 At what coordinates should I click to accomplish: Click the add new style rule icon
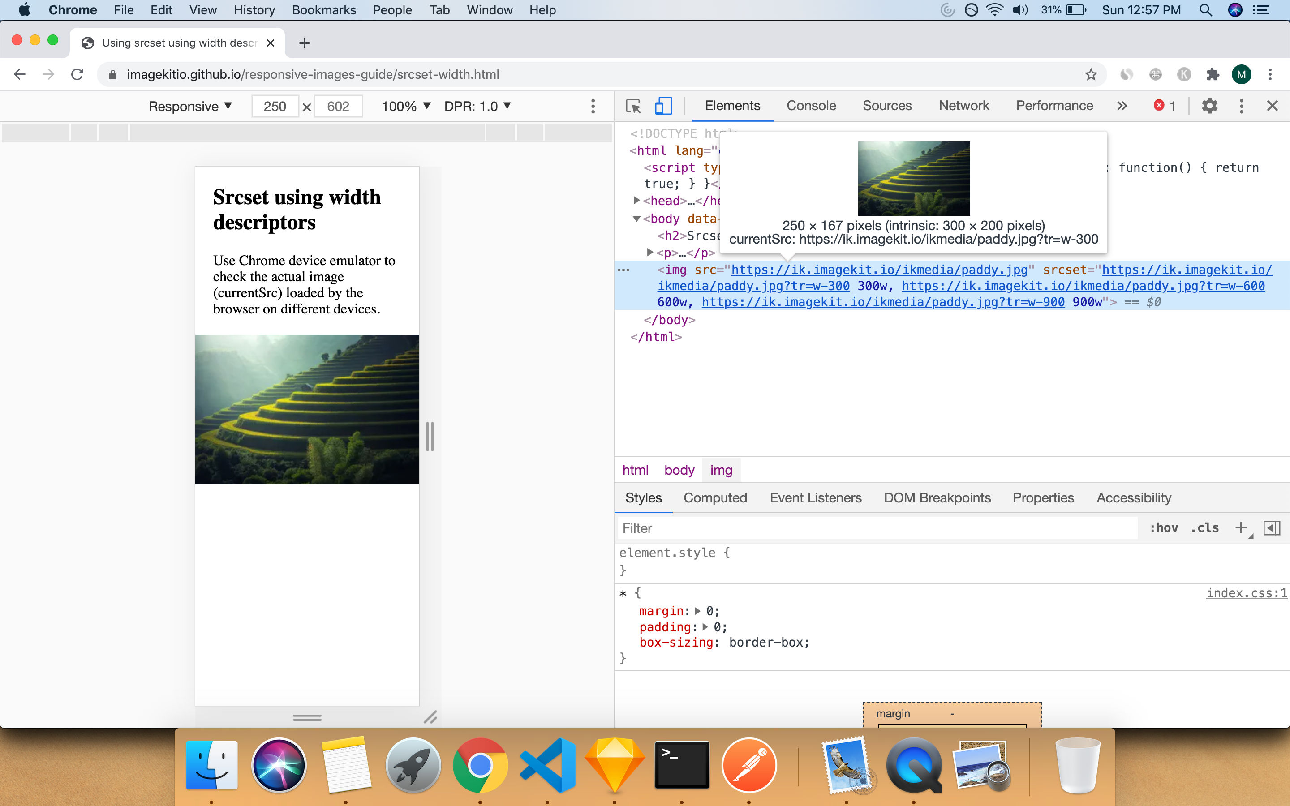[1242, 527]
